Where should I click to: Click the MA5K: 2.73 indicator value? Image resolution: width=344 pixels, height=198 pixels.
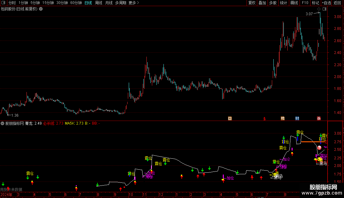pyautogui.click(x=74, y=123)
